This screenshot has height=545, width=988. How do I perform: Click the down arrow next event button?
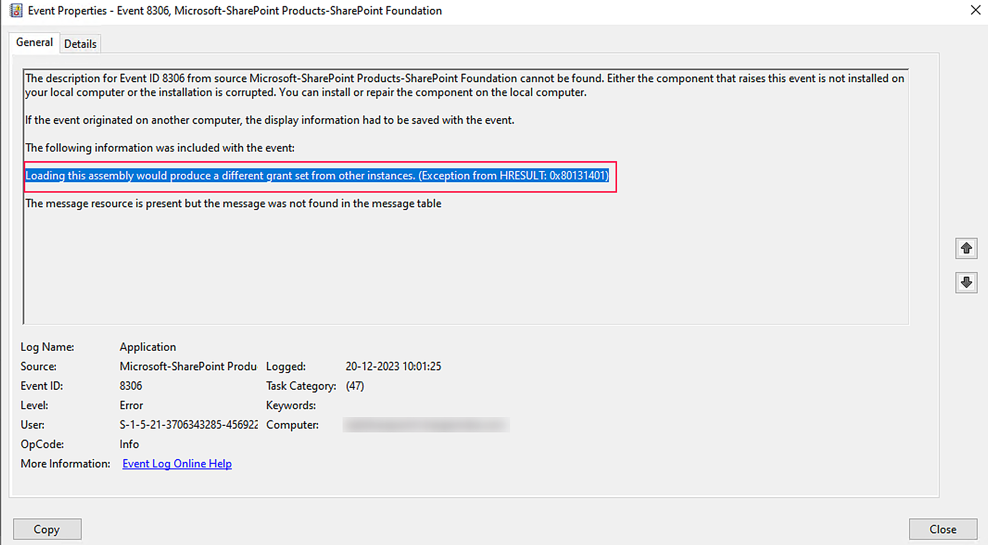point(966,283)
